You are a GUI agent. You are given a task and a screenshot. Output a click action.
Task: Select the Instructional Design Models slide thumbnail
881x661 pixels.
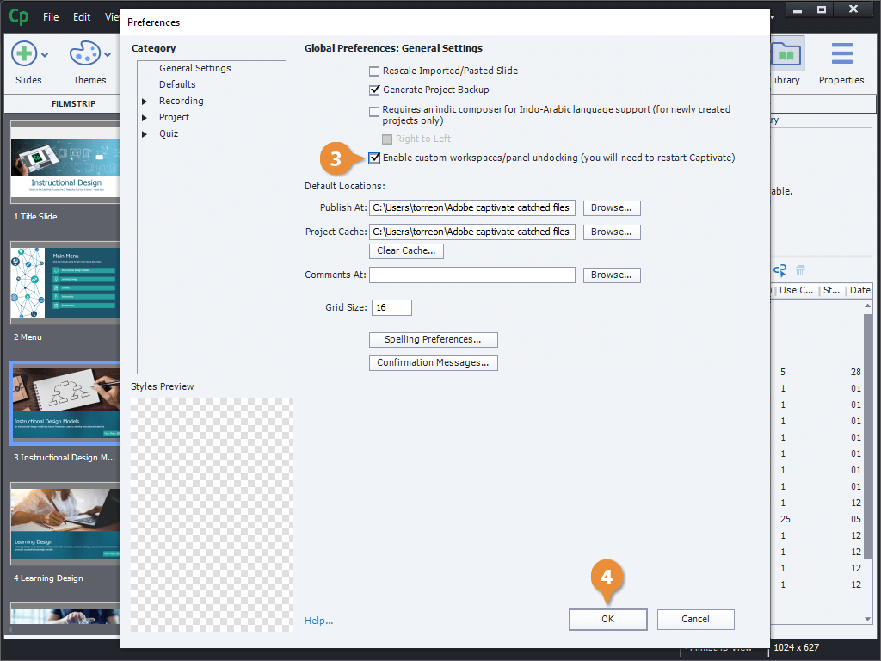(65, 403)
